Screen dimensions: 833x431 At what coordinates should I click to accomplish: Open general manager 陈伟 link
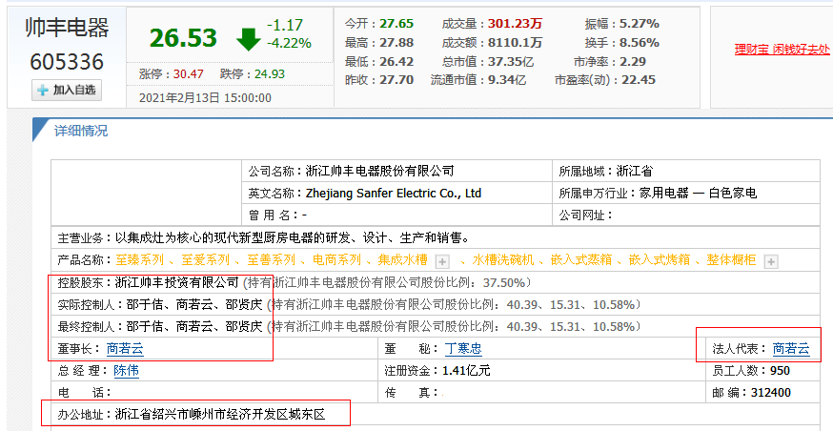coord(127,370)
